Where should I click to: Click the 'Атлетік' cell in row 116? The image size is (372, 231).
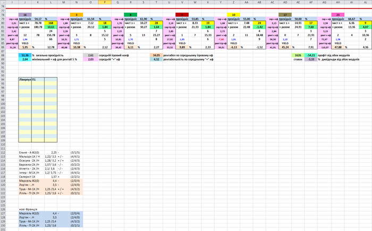pyautogui.click(x=25, y=169)
